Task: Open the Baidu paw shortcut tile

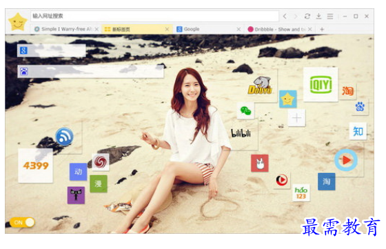Action: (x=360, y=107)
